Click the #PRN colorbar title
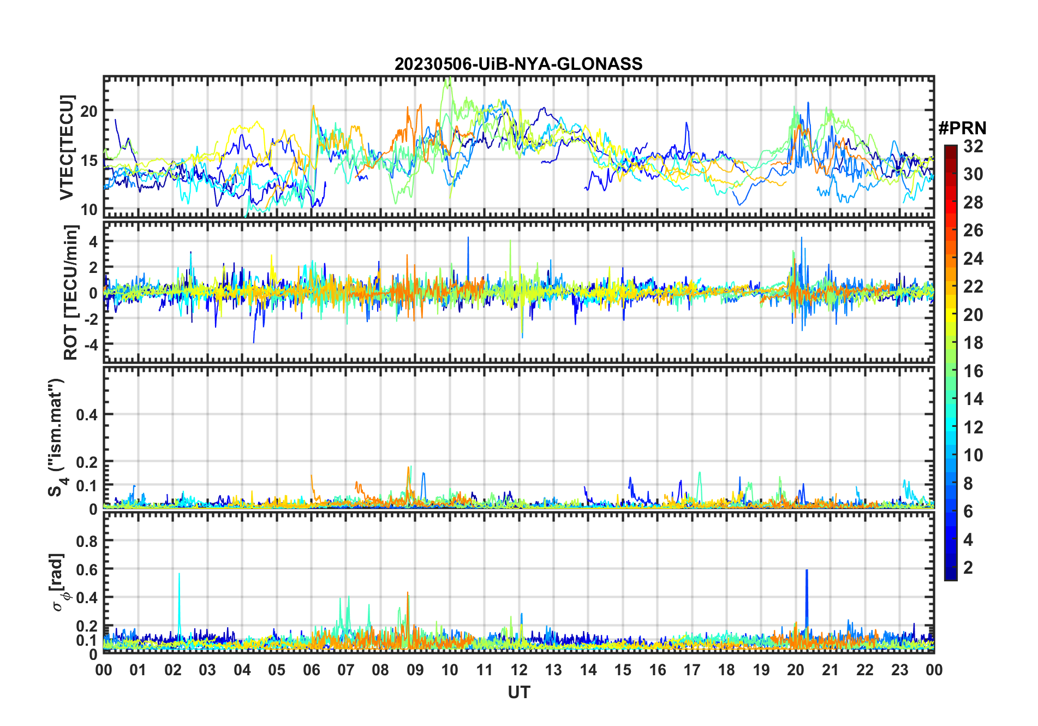 (x=962, y=128)
